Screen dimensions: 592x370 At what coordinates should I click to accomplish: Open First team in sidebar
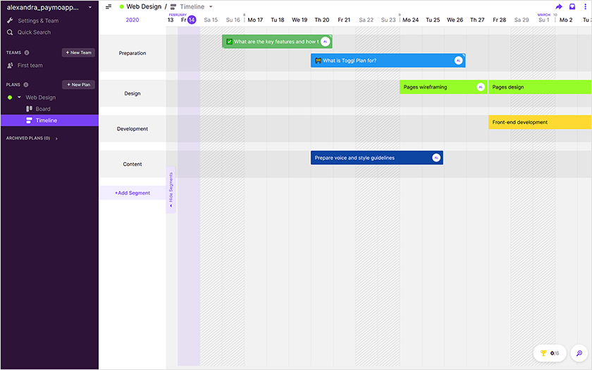pyautogui.click(x=30, y=66)
